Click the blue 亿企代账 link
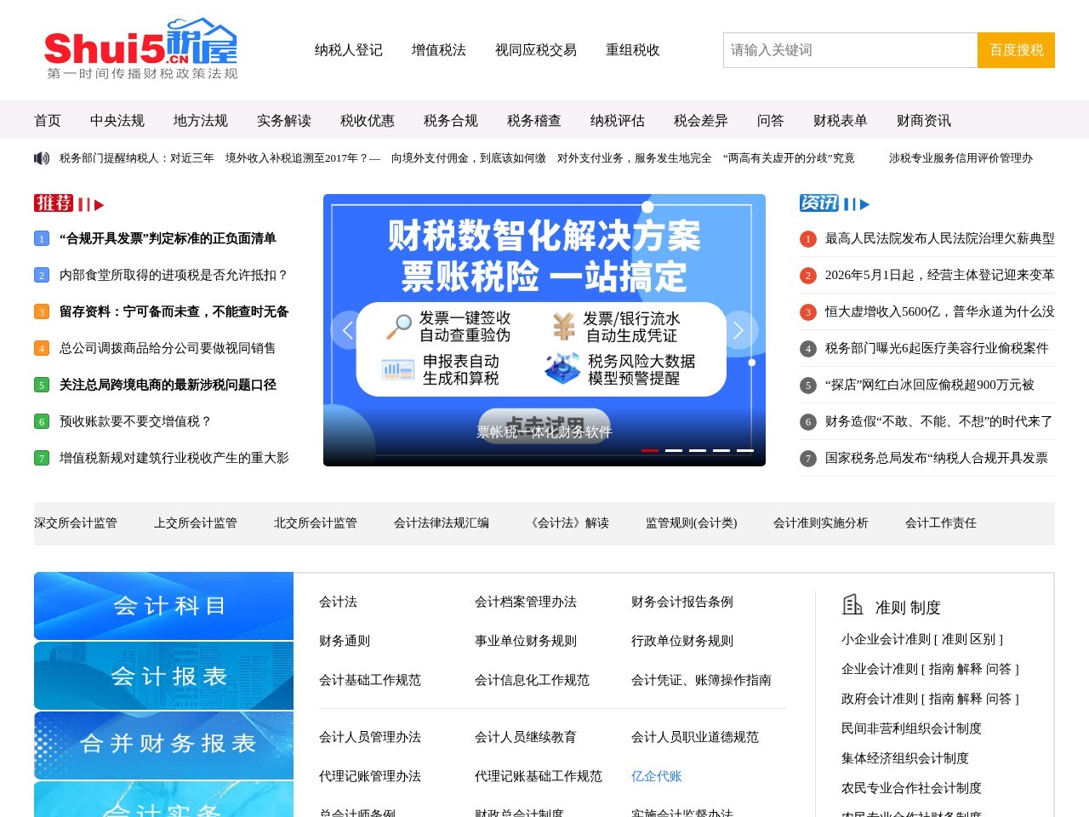 pyautogui.click(x=657, y=776)
